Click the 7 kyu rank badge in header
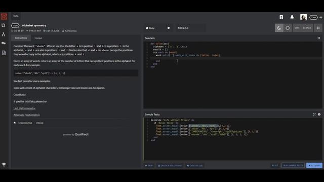Screen dimensions: 324x182 [313, 17]
